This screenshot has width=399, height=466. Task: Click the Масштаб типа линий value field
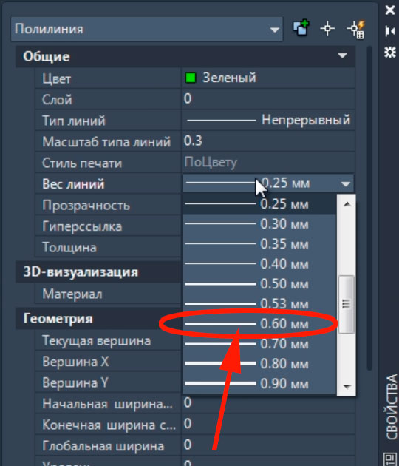(x=268, y=141)
